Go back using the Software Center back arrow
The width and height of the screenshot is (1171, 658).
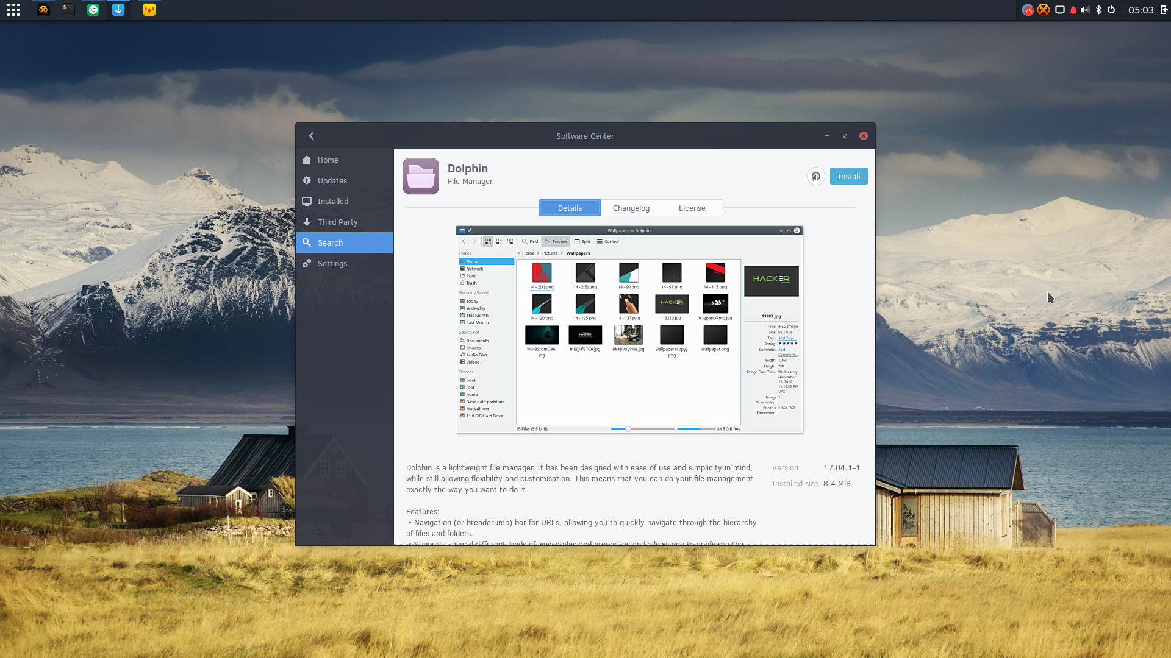point(312,136)
